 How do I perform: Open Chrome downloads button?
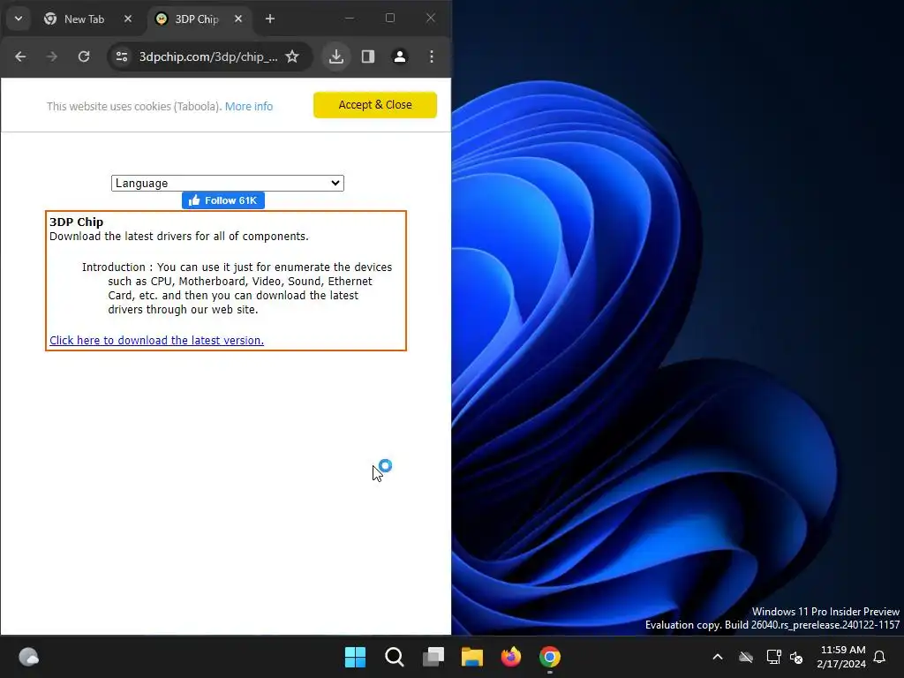click(x=336, y=56)
